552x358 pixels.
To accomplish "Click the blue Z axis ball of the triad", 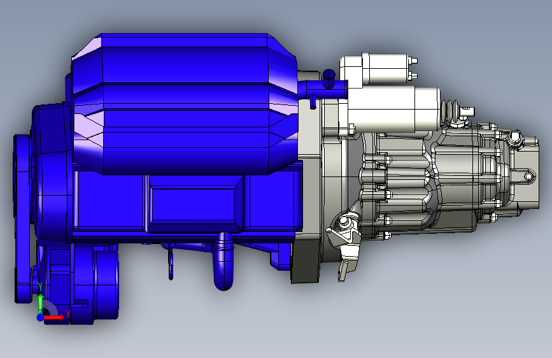I will pos(40,317).
